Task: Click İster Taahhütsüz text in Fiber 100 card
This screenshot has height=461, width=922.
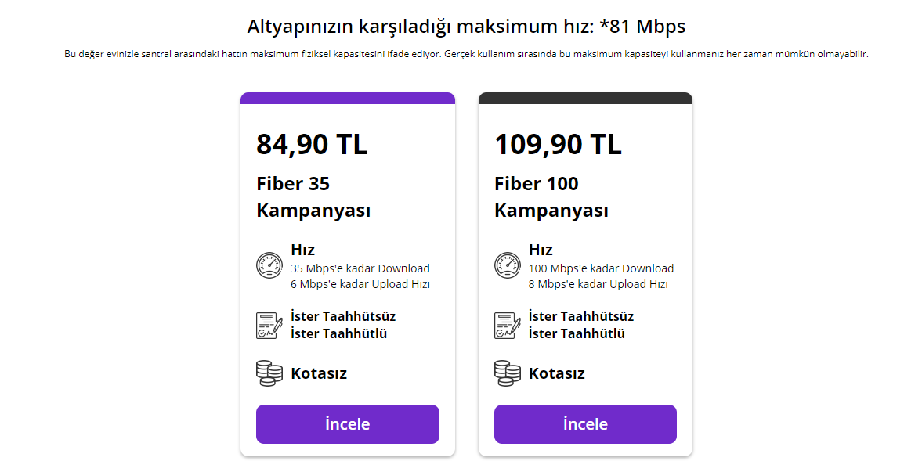Action: (581, 316)
